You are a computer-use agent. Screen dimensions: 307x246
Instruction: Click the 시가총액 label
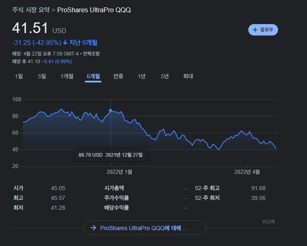pyautogui.click(x=114, y=188)
